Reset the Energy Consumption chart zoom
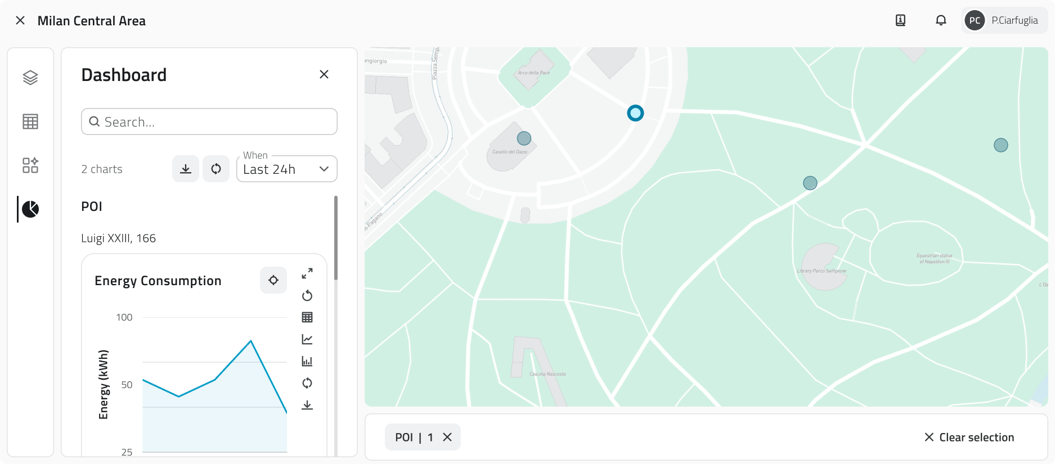The width and height of the screenshot is (1055, 464). click(x=307, y=296)
